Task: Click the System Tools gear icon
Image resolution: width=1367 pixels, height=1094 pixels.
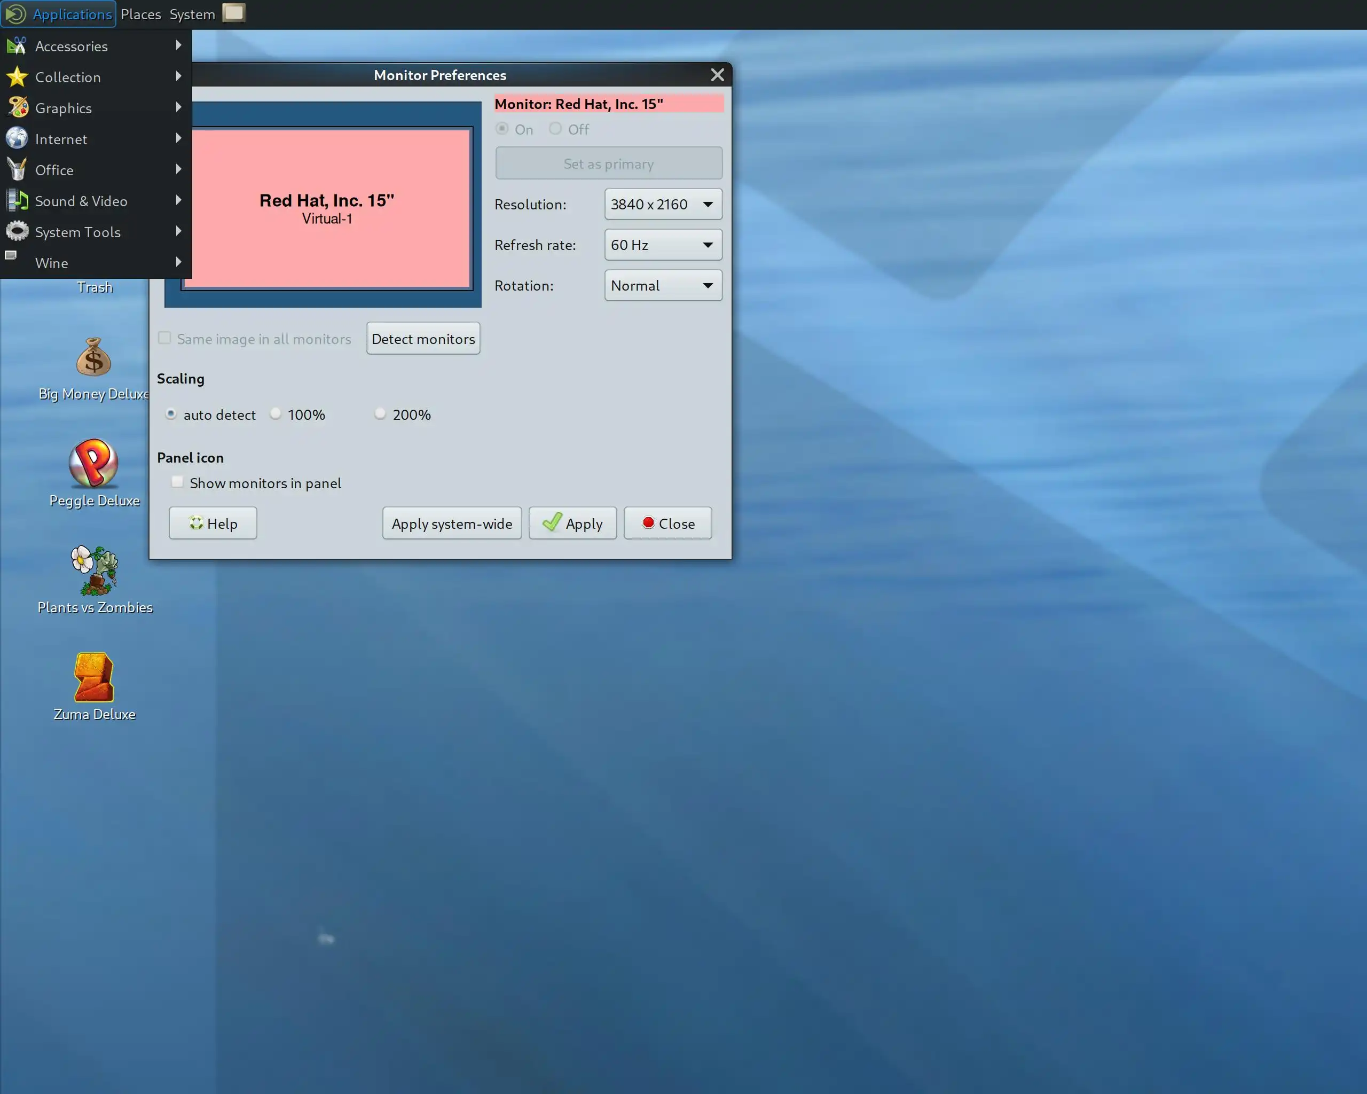Action: pyautogui.click(x=17, y=231)
